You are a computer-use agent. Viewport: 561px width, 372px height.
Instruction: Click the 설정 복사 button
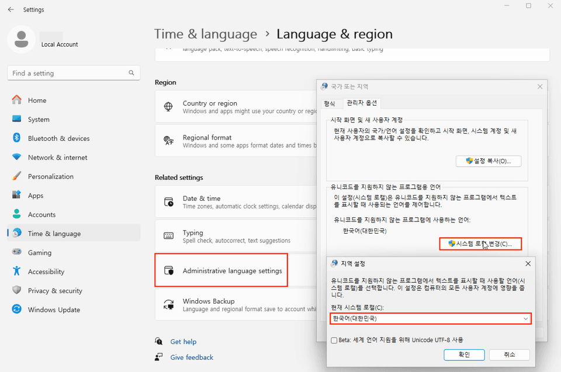(488, 161)
